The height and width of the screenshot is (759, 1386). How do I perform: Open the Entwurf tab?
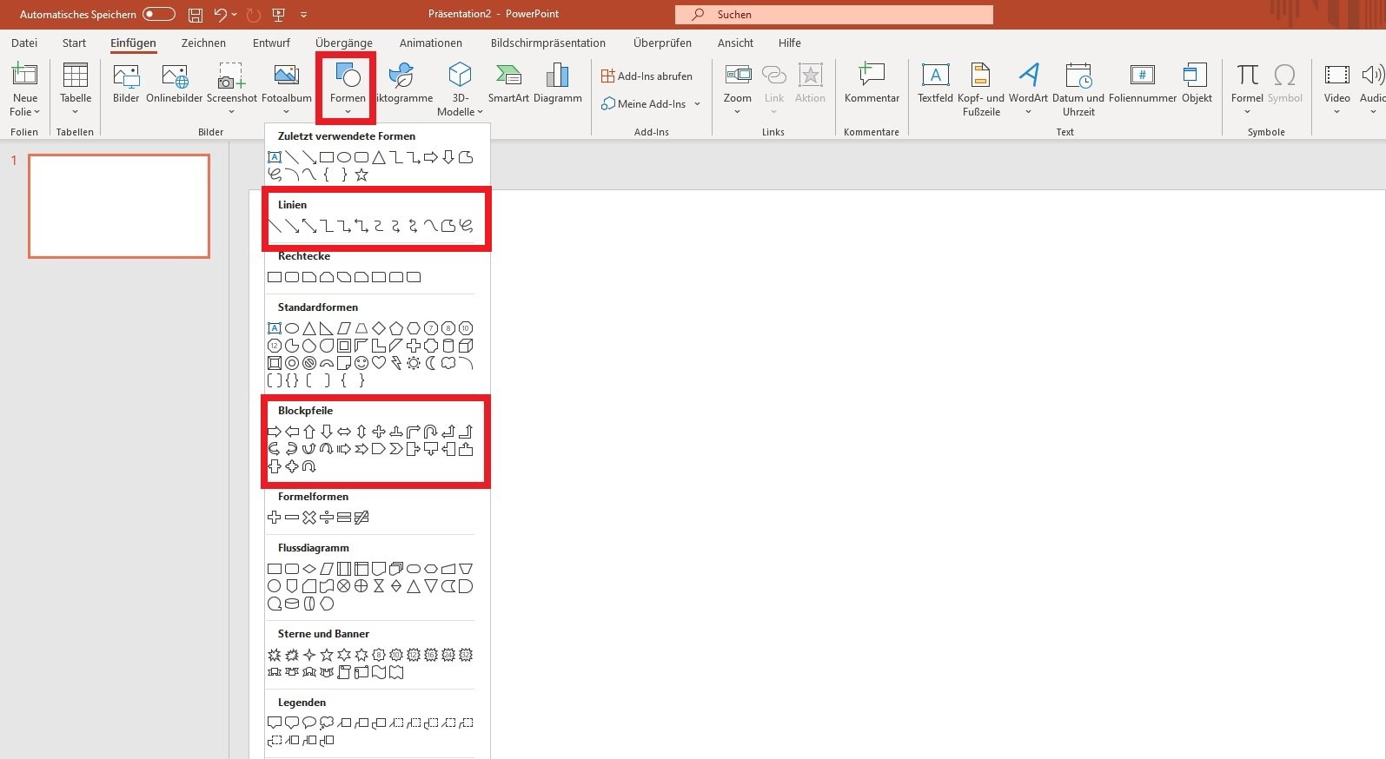pyautogui.click(x=271, y=43)
